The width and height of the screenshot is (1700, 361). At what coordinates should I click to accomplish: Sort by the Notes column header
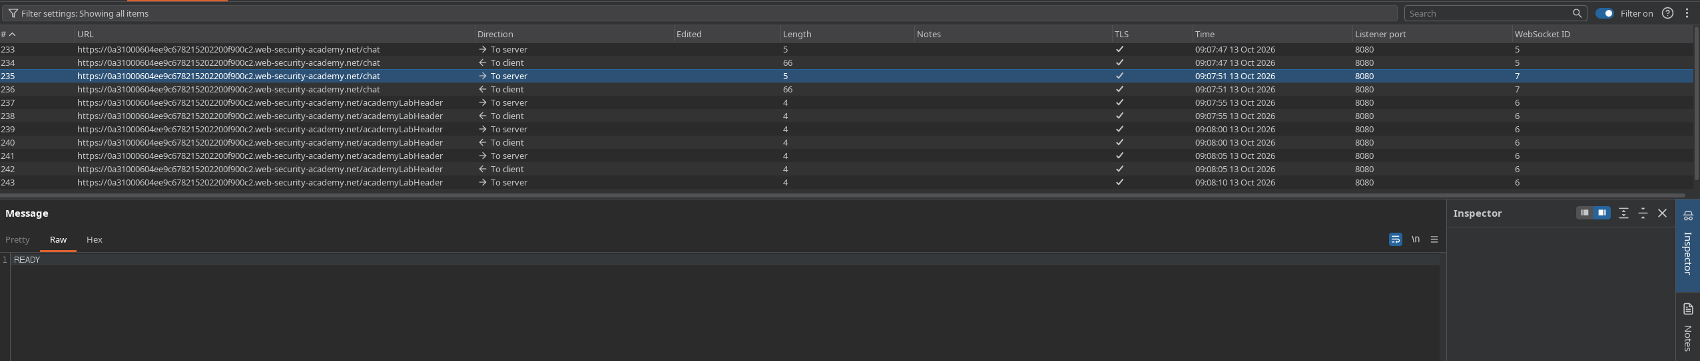click(1013, 34)
